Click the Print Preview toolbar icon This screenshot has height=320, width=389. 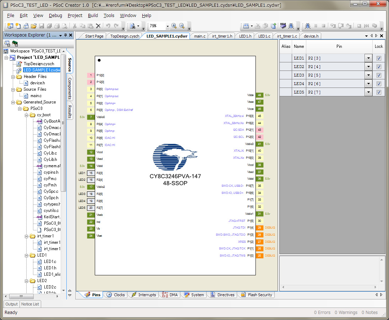coord(65,26)
